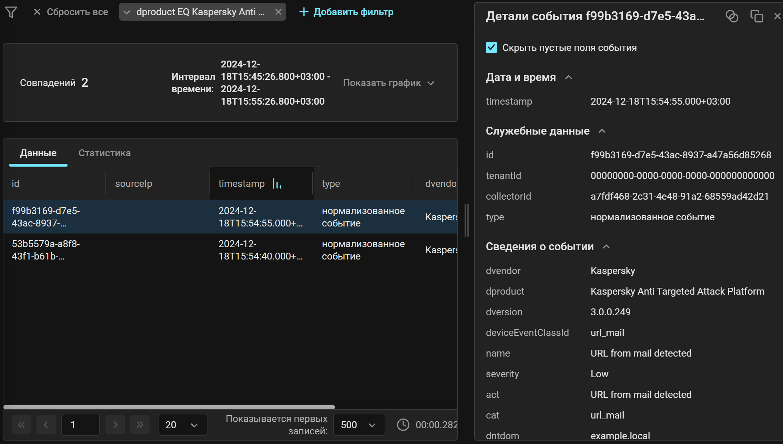Click the page number input field
The width and height of the screenshot is (783, 444).
[x=81, y=425]
